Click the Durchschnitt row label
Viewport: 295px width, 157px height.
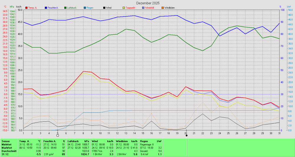(8, 151)
